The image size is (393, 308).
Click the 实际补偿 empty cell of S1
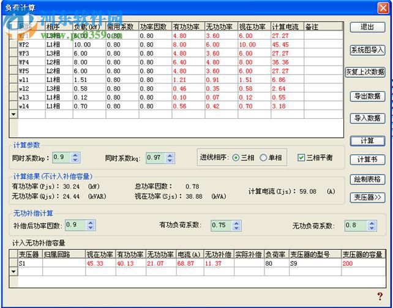pyautogui.click(x=249, y=263)
